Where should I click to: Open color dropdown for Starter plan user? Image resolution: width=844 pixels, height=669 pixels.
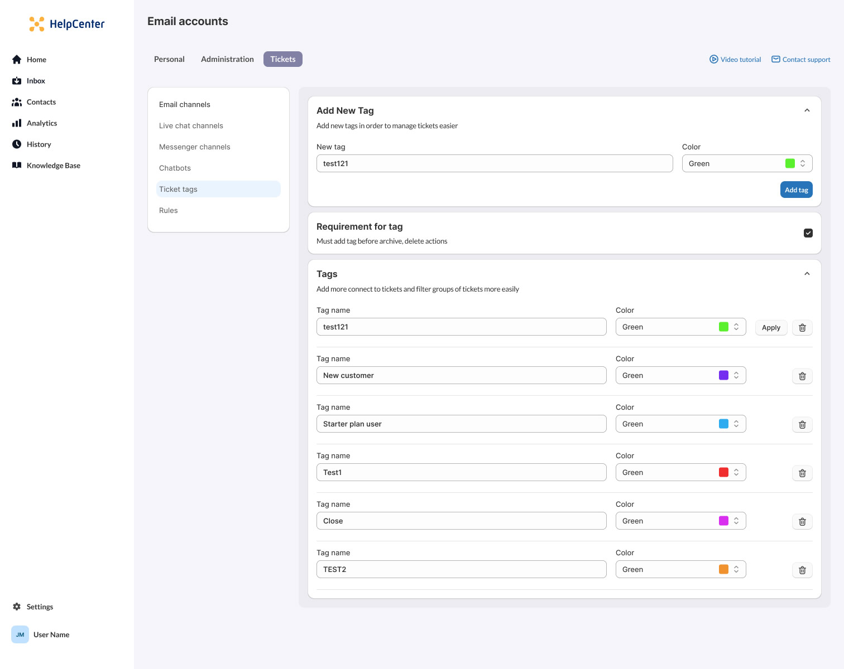680,424
